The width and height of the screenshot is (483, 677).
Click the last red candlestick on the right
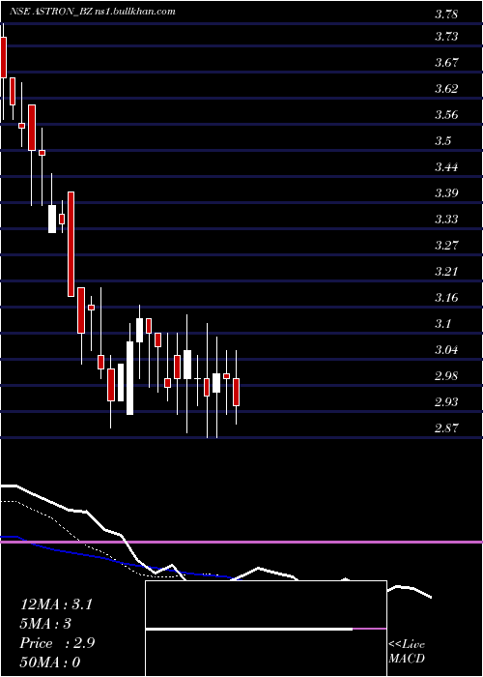(236, 392)
